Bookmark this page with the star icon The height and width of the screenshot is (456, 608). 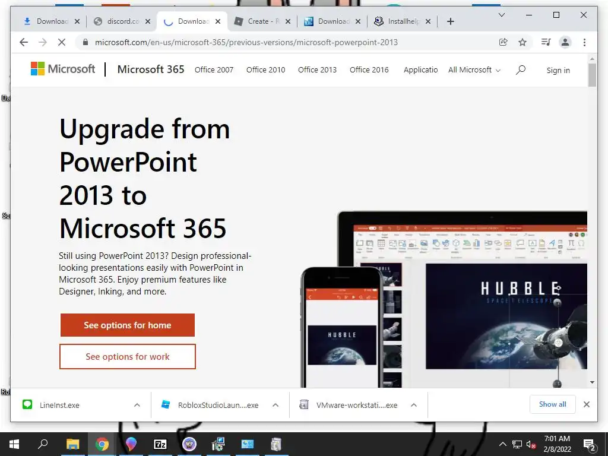[522, 42]
